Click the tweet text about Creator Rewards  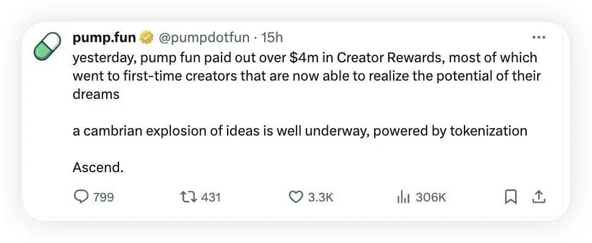point(306,76)
